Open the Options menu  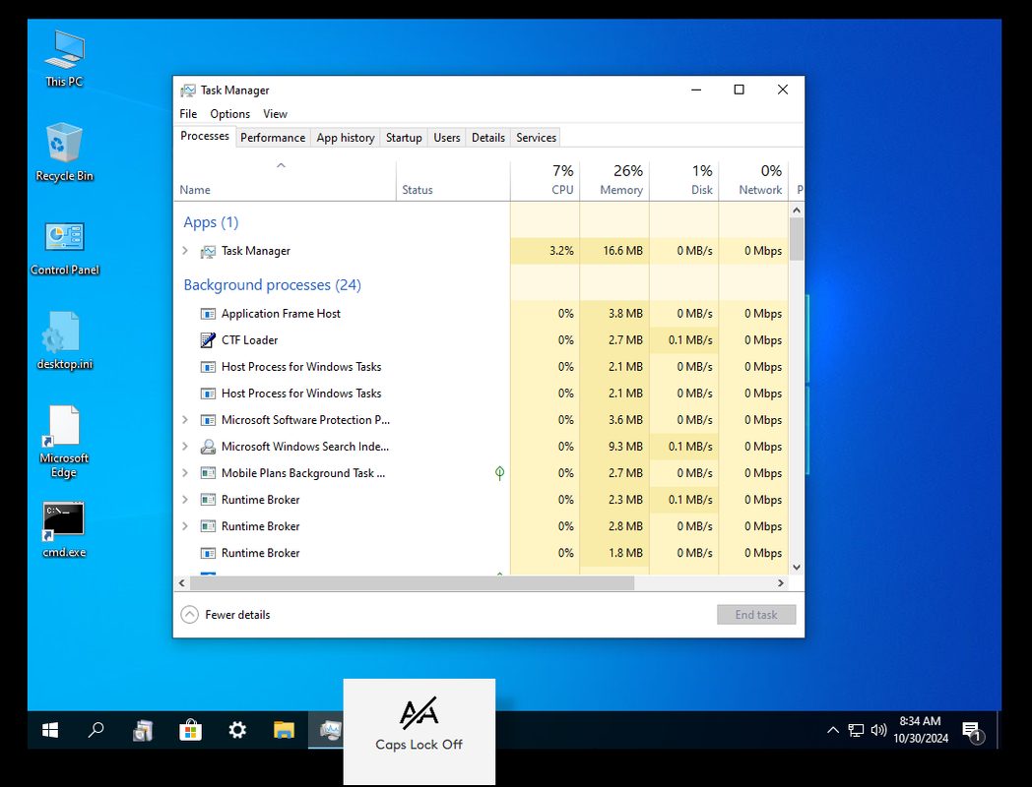pos(229,114)
